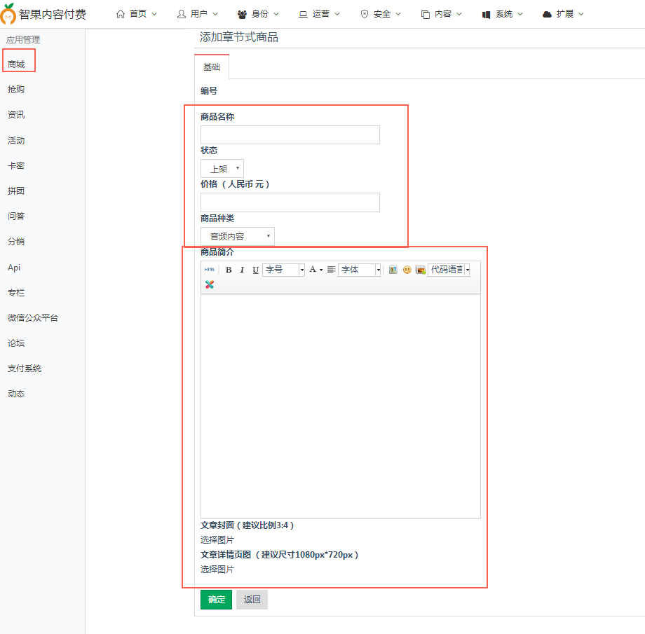Open Api in the sidebar

(14, 267)
